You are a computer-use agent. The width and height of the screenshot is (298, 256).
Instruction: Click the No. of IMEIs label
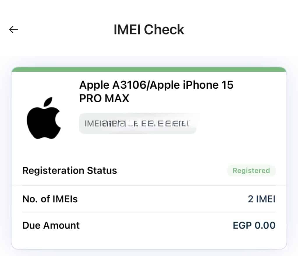[x=50, y=199]
